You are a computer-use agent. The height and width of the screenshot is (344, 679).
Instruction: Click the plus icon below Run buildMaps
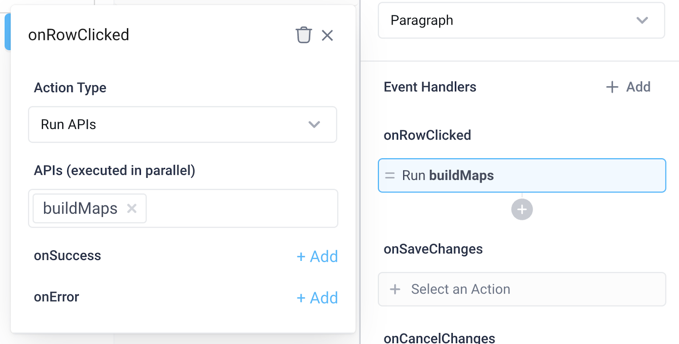[522, 209]
